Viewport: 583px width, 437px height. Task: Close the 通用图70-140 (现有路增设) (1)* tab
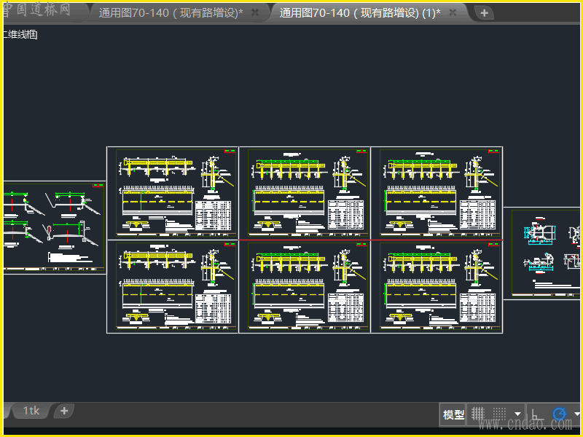coord(453,13)
